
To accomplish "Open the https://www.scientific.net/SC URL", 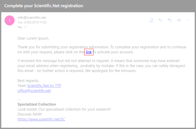I will [41, 119].
